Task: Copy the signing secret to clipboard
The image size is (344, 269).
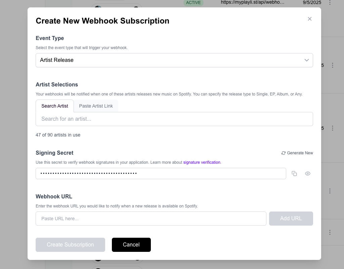Action: (294, 174)
